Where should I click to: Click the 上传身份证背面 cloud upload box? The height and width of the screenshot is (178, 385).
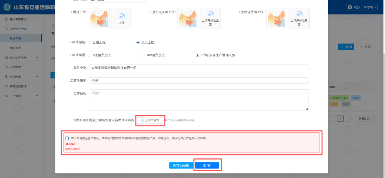299,18
